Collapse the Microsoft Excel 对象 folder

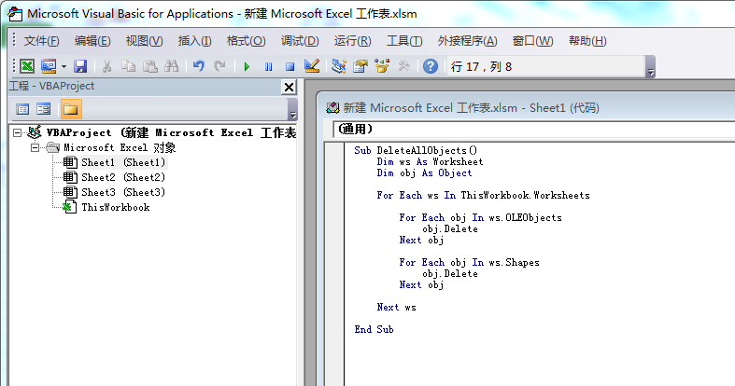pos(35,148)
